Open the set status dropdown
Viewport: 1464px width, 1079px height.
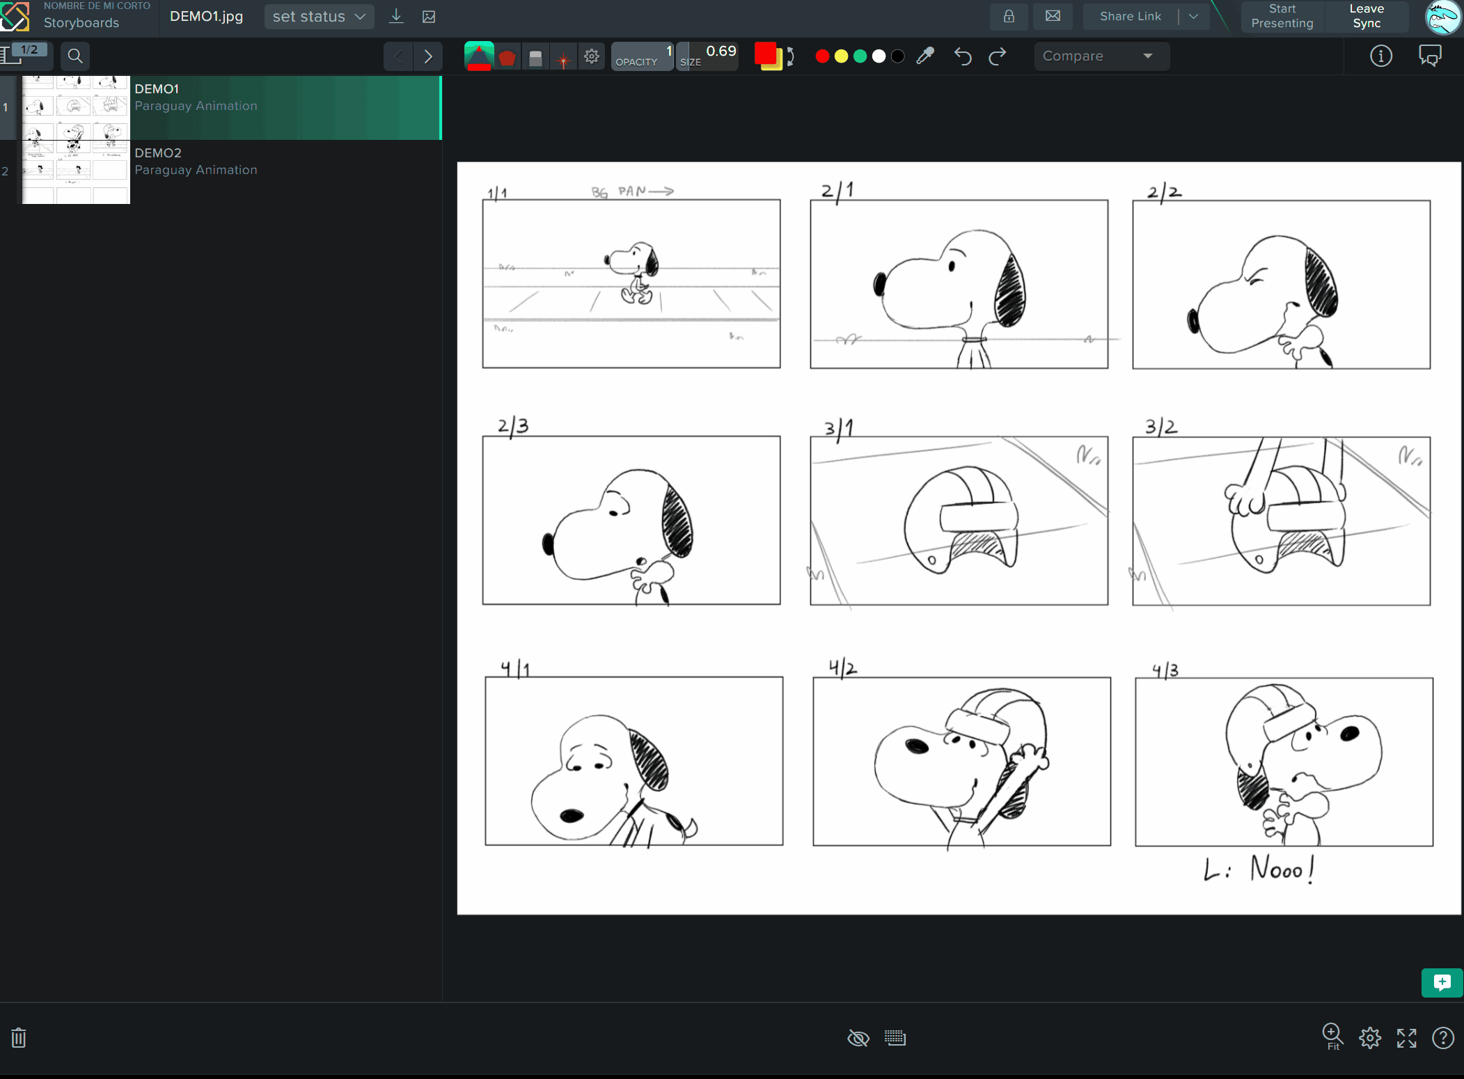pyautogui.click(x=319, y=17)
